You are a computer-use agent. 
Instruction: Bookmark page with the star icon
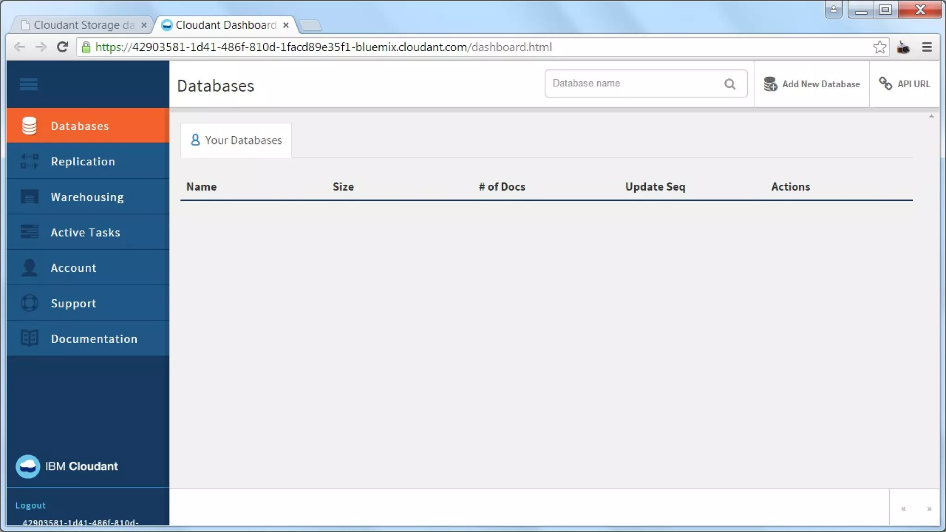point(879,47)
